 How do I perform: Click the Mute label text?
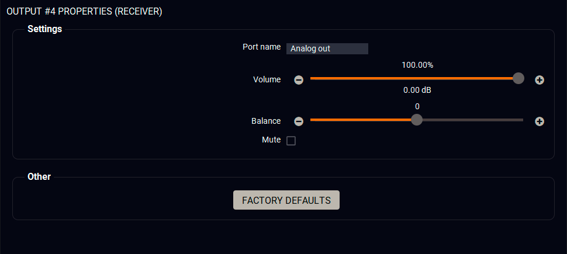click(271, 140)
